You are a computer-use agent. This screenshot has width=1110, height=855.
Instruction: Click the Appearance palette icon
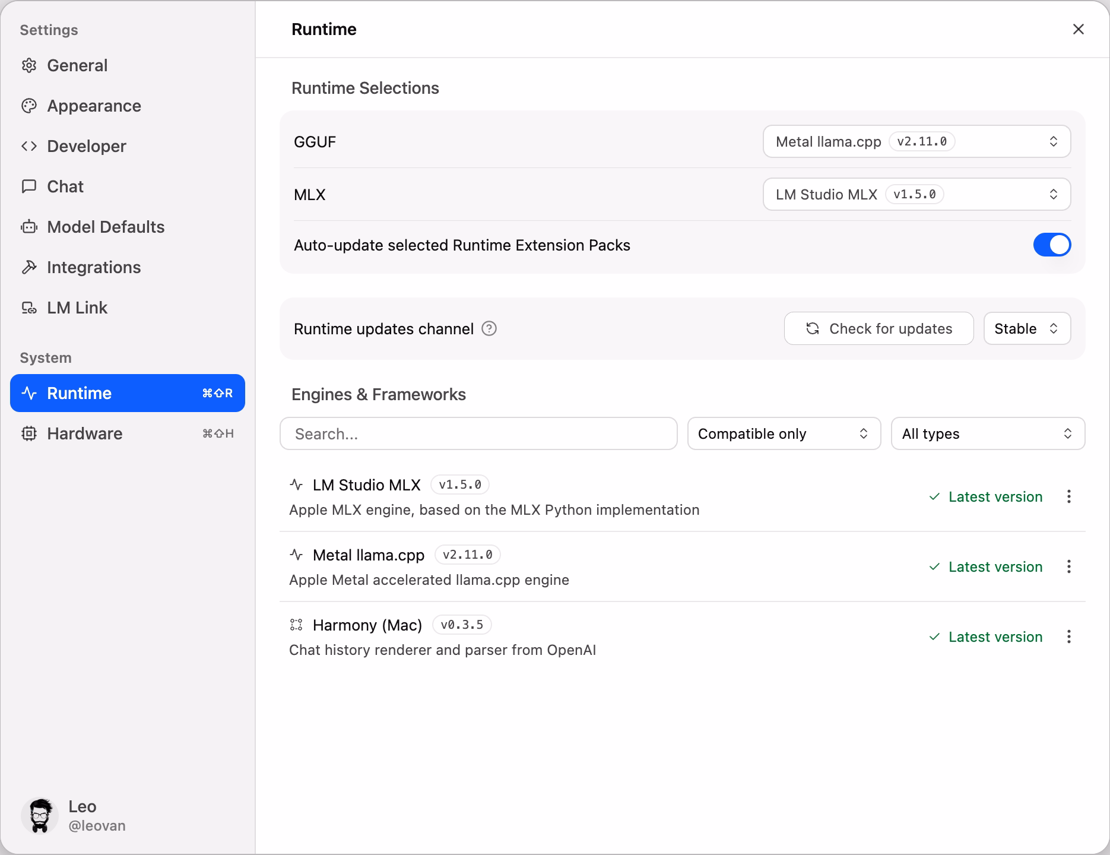[x=29, y=106]
